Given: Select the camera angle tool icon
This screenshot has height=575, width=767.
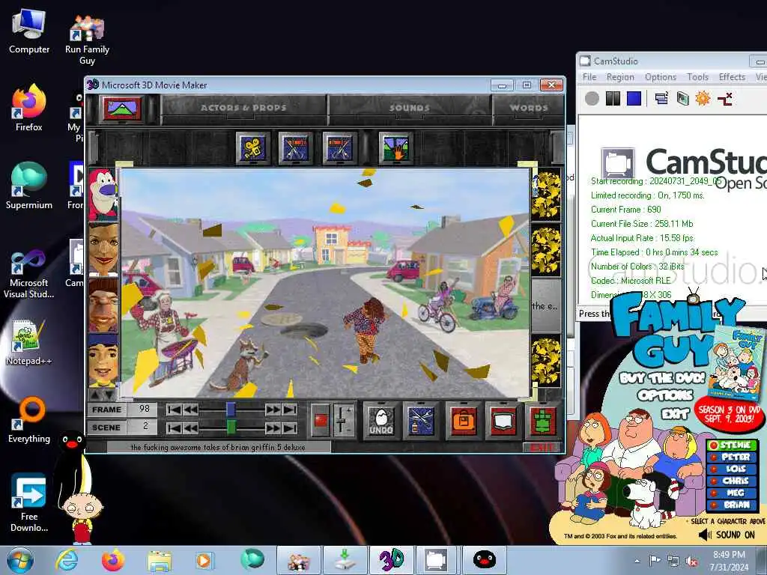Looking at the screenshot, I should [x=253, y=147].
